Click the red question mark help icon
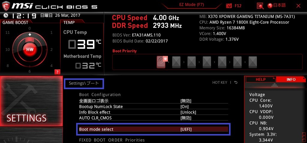The height and width of the screenshot is (143, 307). coord(57,72)
